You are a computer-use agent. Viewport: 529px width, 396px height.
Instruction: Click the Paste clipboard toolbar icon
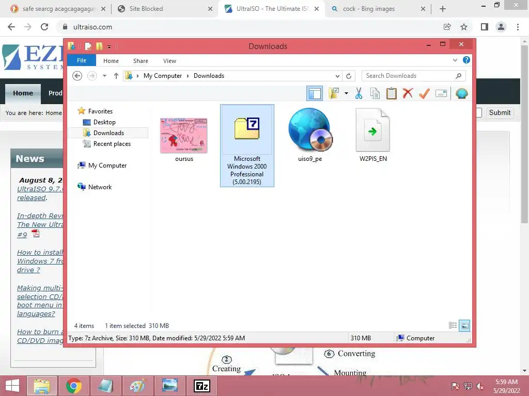coord(392,93)
